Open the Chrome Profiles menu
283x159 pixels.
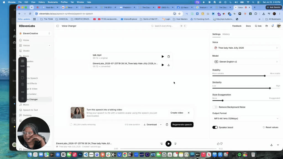[64, 2]
